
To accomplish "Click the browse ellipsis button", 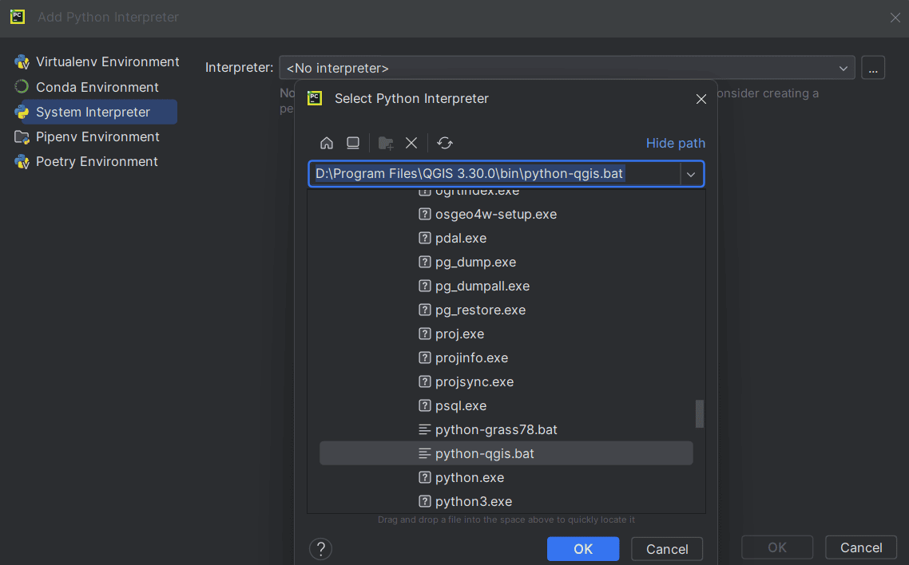I will (872, 68).
